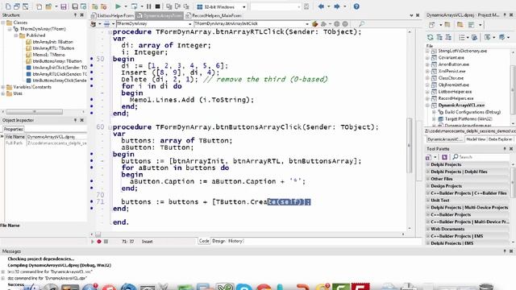Switch to the Design view tab

coord(218,241)
